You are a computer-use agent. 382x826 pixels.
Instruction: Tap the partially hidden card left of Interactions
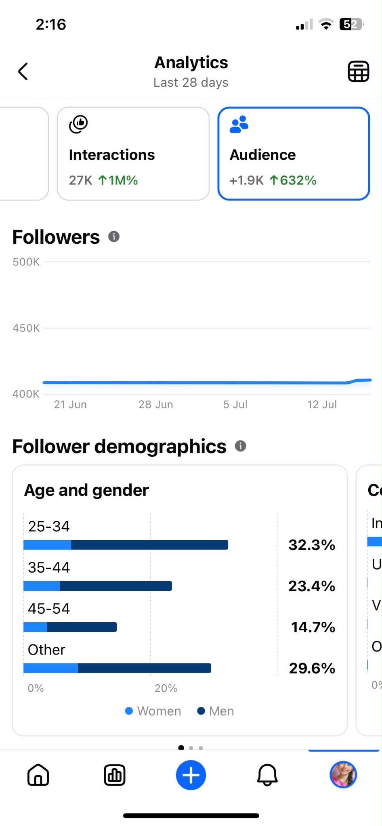(24, 154)
